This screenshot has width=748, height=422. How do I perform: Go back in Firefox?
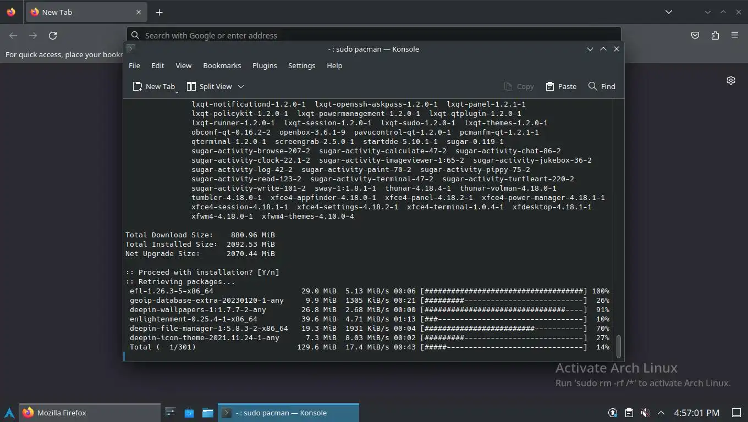[13, 35]
